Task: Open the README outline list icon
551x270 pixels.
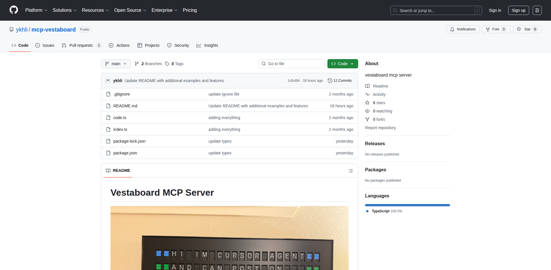Action: point(350,171)
